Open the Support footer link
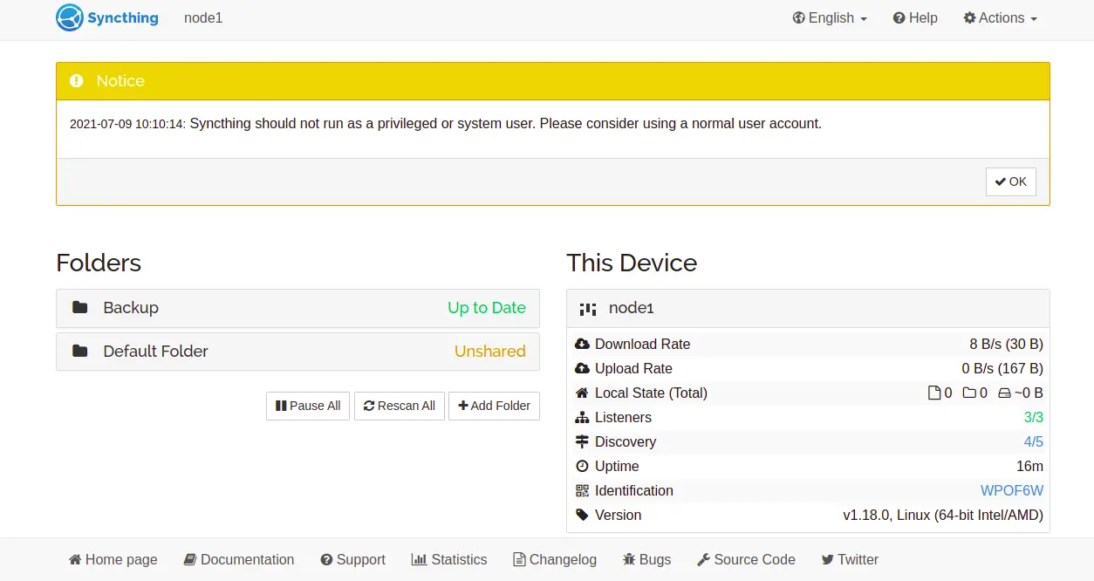The width and height of the screenshot is (1094, 581). [x=352, y=560]
